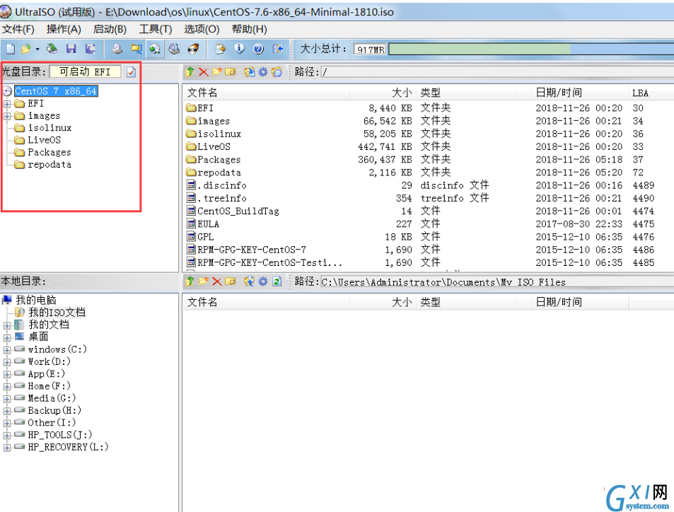Click the document-with-gear toolbar icon
Screen dimensions: 674x512
[221, 49]
